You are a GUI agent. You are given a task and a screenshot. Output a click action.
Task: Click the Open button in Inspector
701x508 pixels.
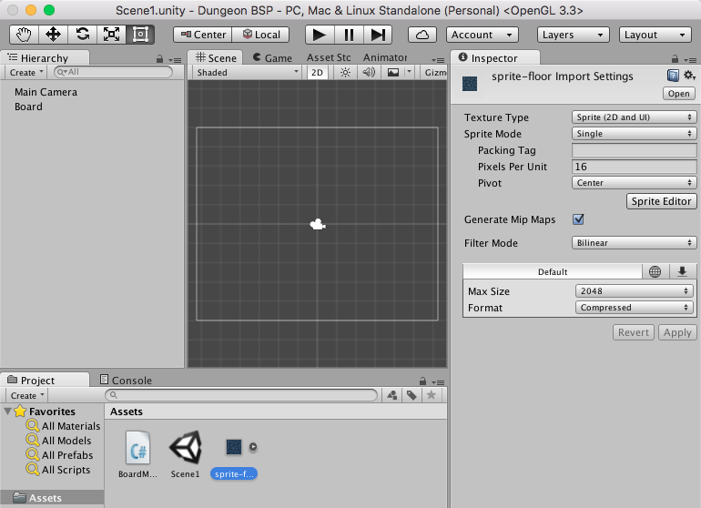[x=678, y=94]
